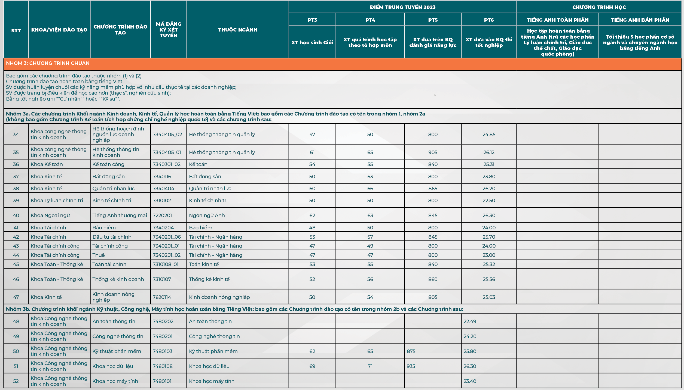Select PT6 score 24.85
The image size is (684, 390).
[x=489, y=134]
